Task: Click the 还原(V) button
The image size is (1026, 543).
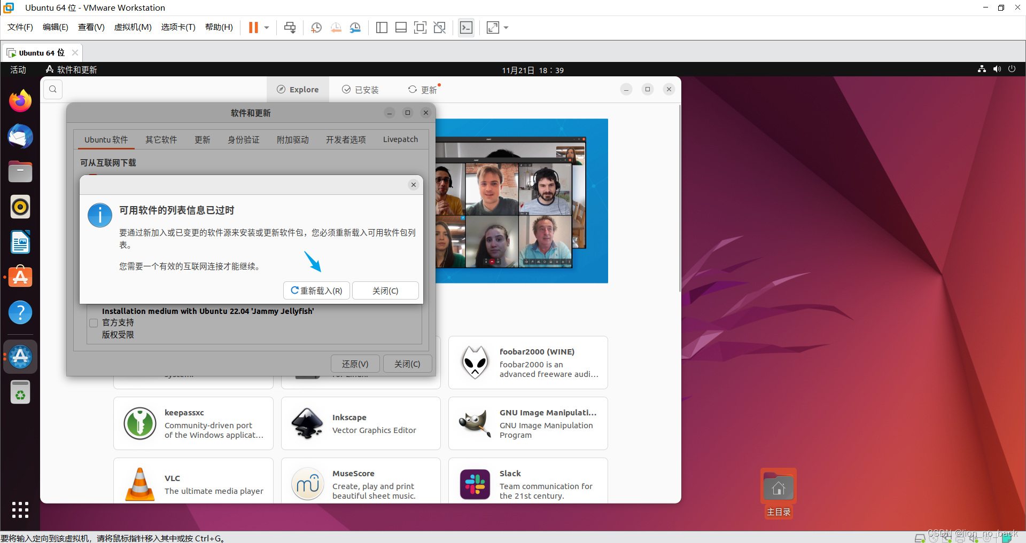Action: [355, 364]
